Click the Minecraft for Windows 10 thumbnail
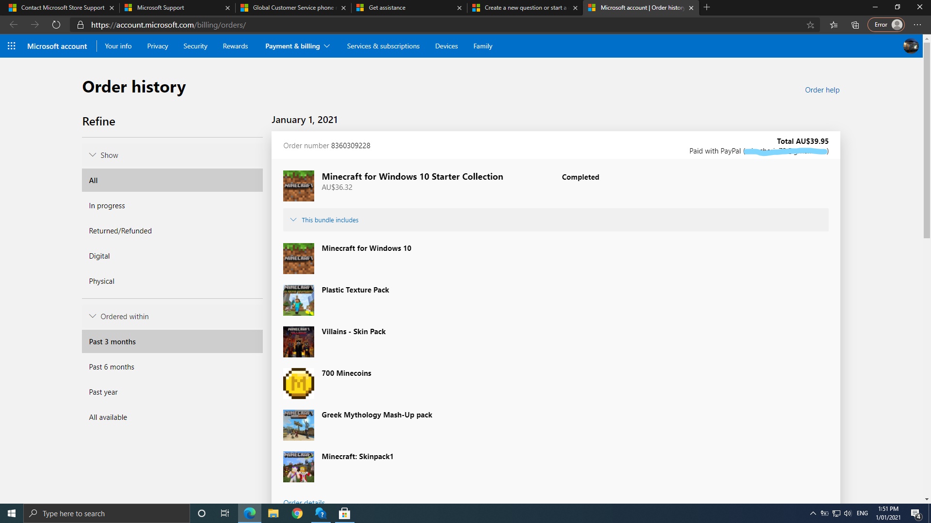 click(299, 259)
